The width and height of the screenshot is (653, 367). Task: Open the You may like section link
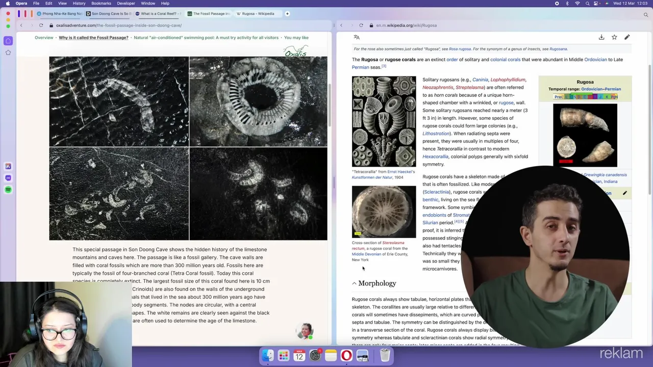point(296,38)
